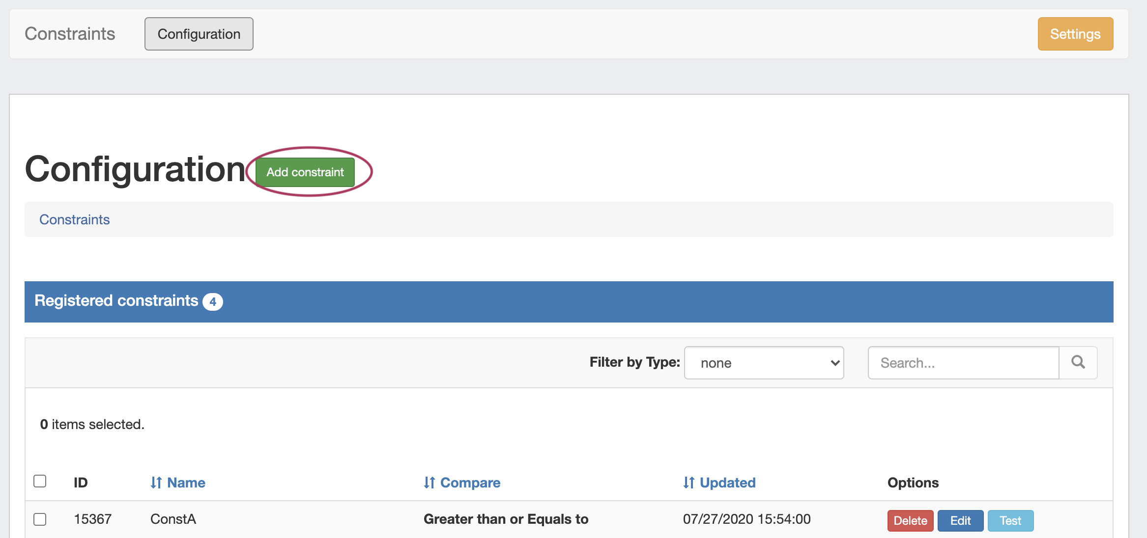The image size is (1147, 538).
Task: Check the box for constraint 15367
Action: [40, 519]
